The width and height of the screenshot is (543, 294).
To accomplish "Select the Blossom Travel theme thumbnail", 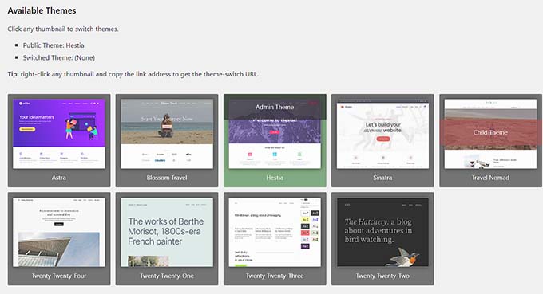I will pos(167,134).
